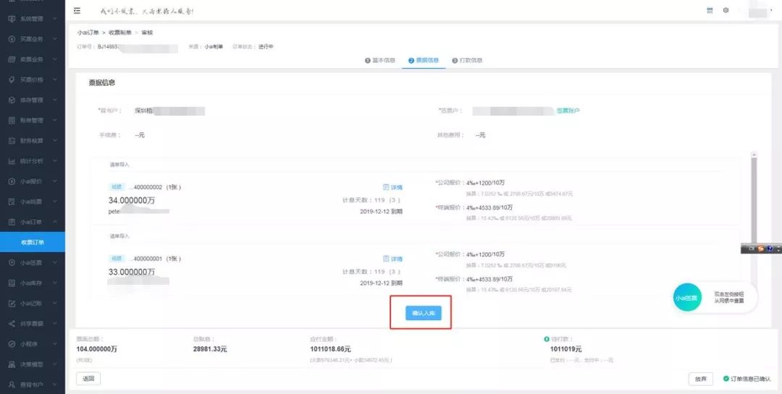Expand the 买票业务 menu chevron
Screen dimensions: 782x394
[x=54, y=39]
